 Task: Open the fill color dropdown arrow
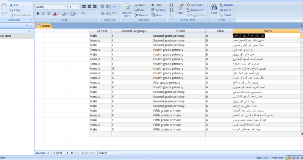(67, 14)
